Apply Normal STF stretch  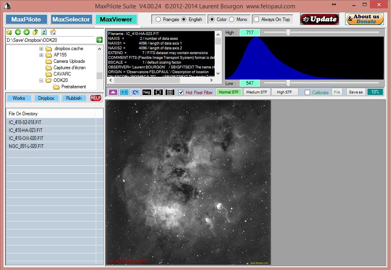tap(229, 92)
